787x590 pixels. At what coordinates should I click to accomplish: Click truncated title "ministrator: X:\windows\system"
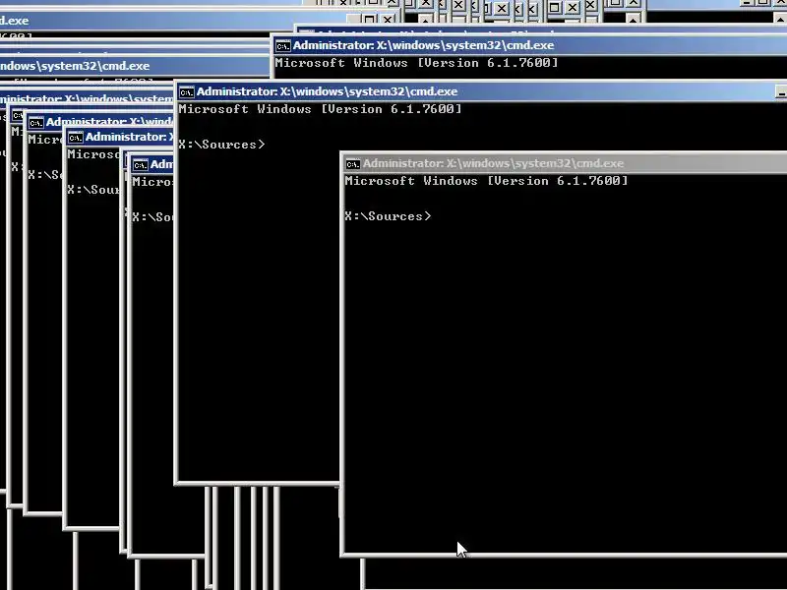[x=87, y=99]
